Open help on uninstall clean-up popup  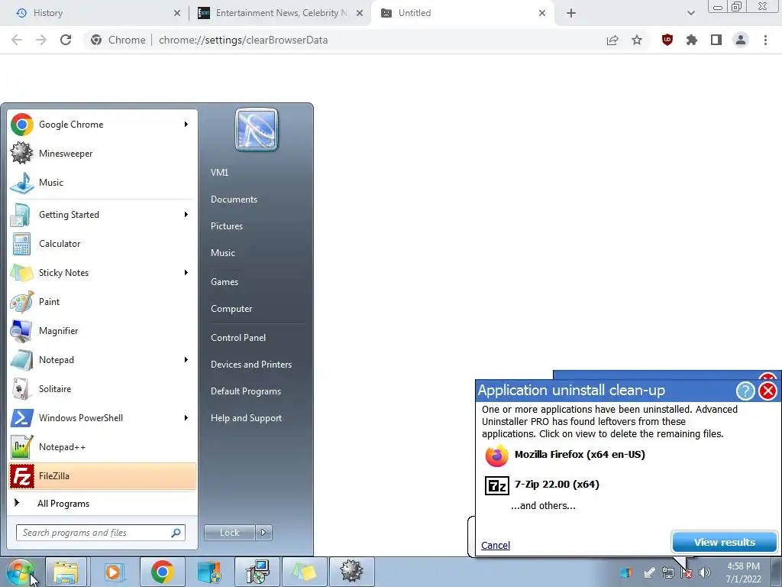click(x=745, y=391)
